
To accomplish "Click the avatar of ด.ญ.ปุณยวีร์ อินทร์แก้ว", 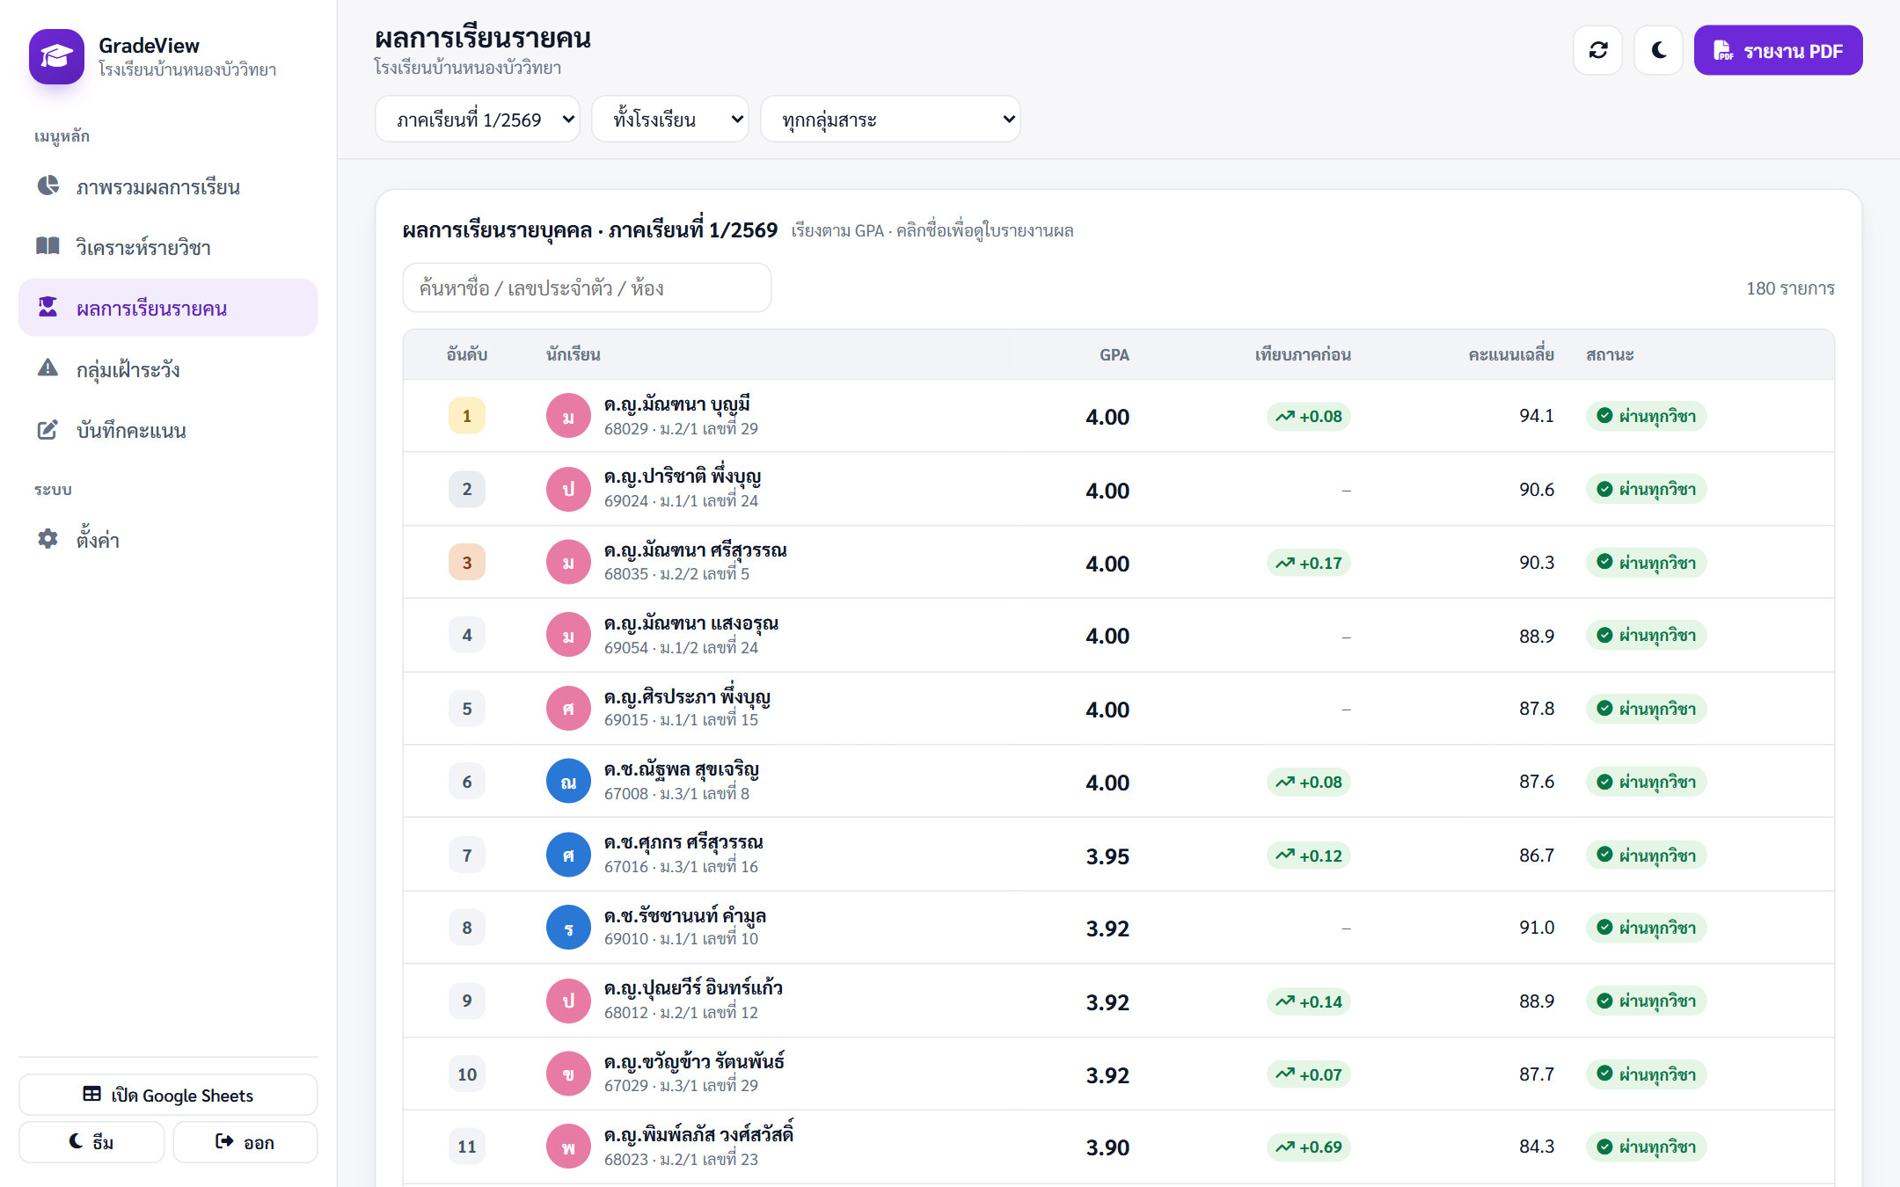I will pyautogui.click(x=568, y=1001).
